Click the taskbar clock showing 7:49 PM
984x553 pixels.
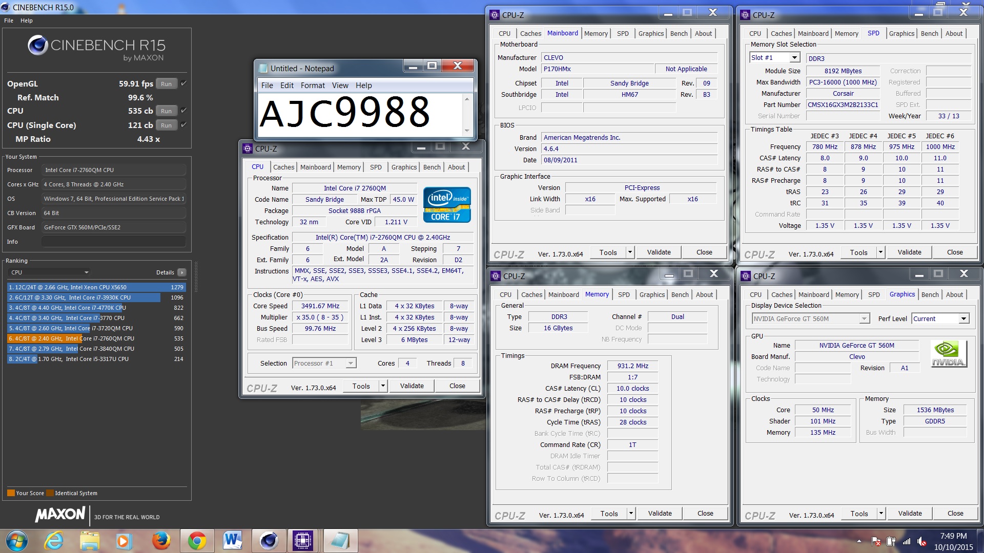[x=953, y=541]
